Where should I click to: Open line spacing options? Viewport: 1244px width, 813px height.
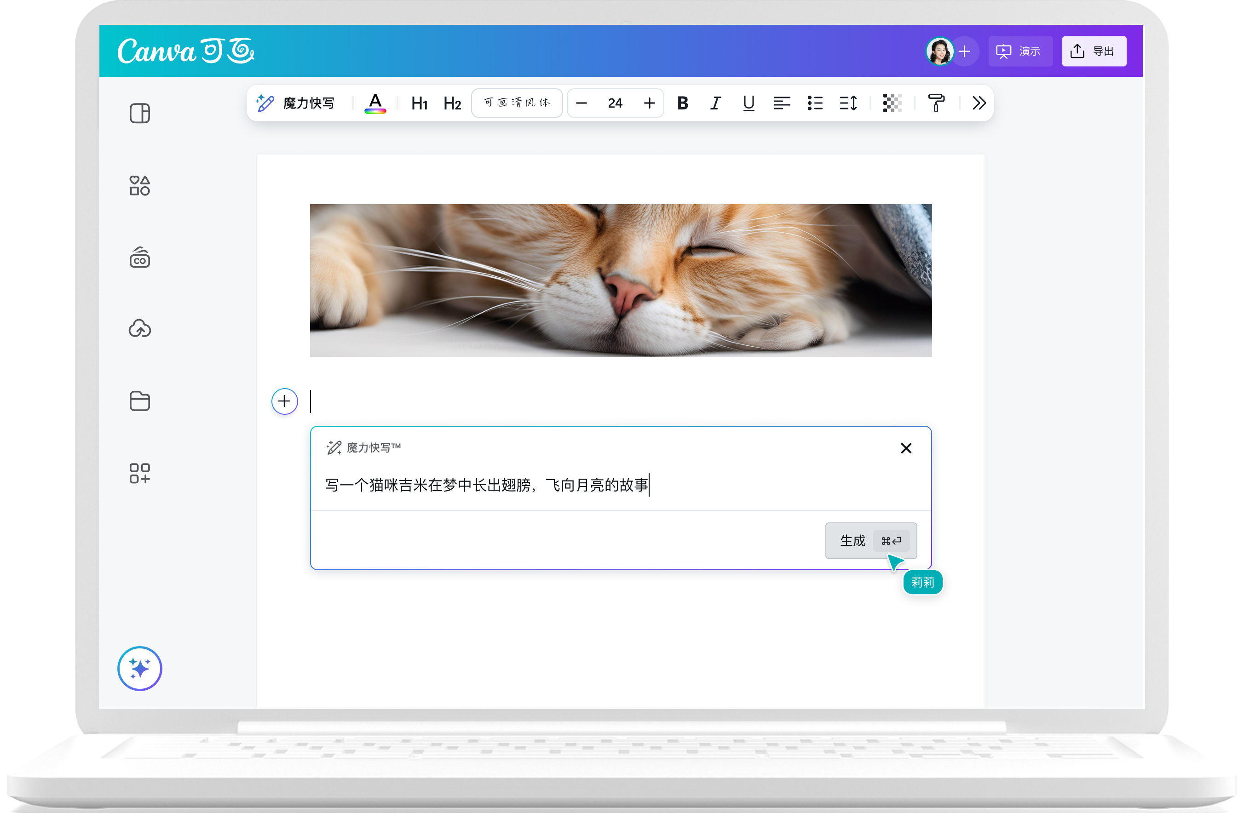[848, 103]
